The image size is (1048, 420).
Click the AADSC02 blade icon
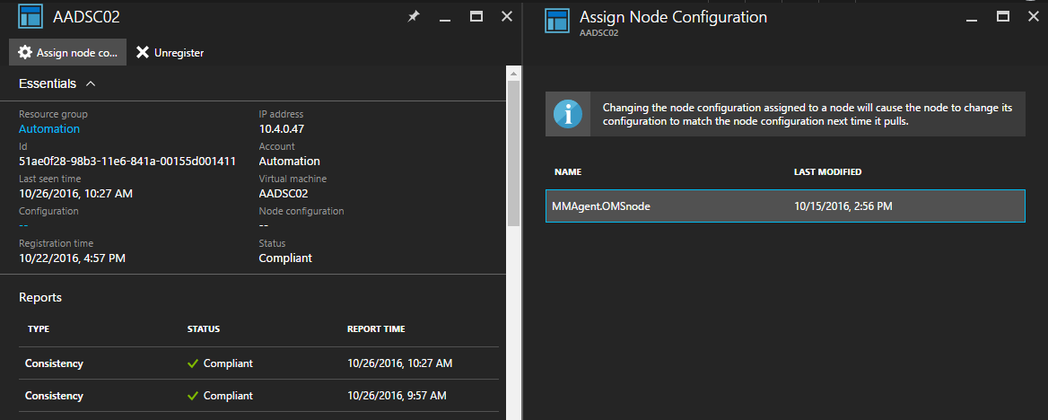coord(31,17)
